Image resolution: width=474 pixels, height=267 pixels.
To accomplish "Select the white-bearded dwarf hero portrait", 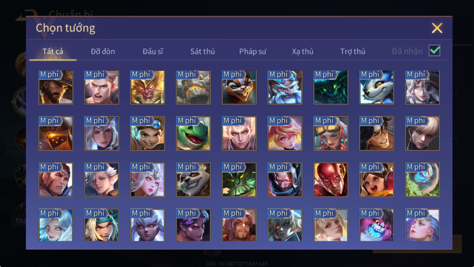I will [285, 87].
